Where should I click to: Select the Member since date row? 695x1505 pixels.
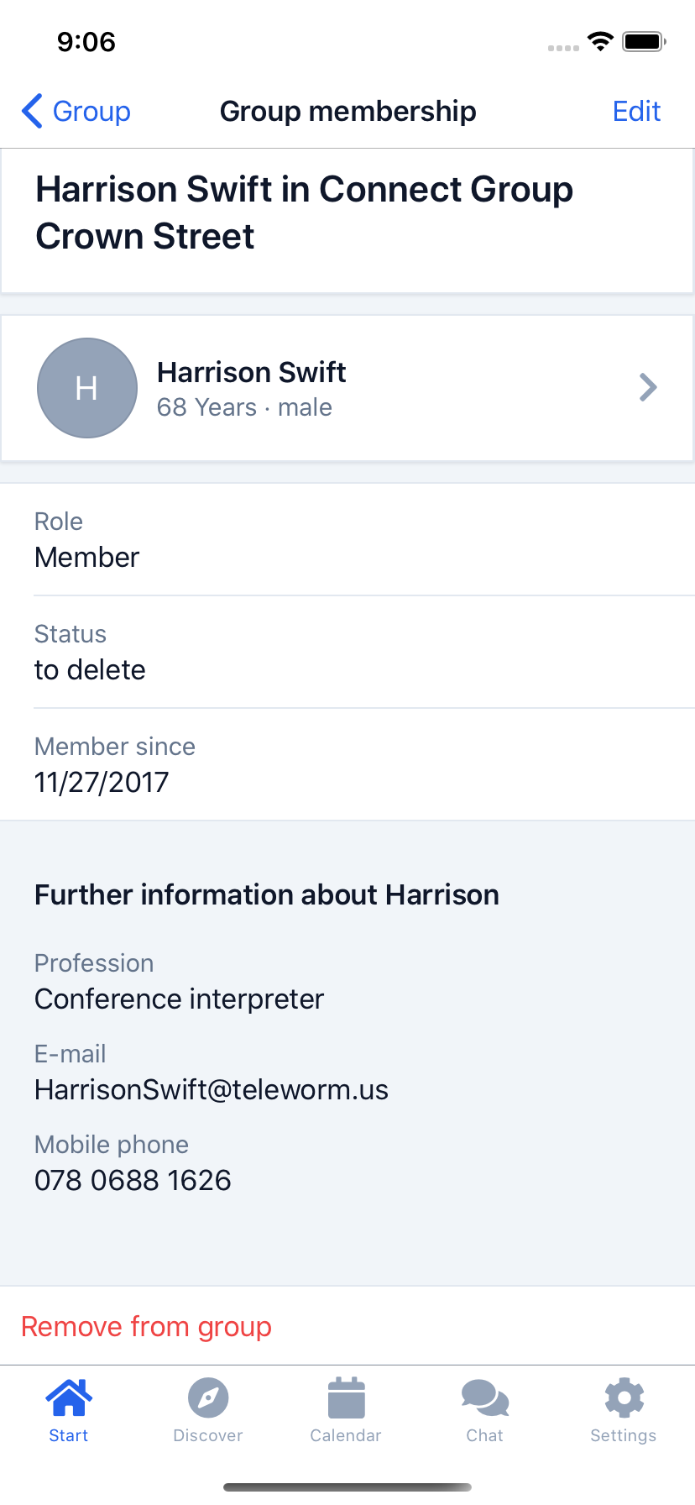(x=347, y=765)
